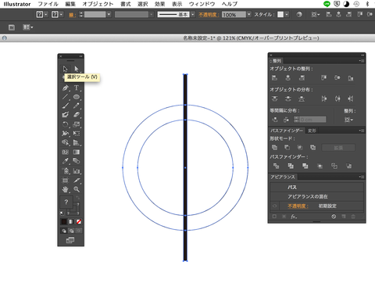Click the Go to Bridge icon

[x=12, y=27]
